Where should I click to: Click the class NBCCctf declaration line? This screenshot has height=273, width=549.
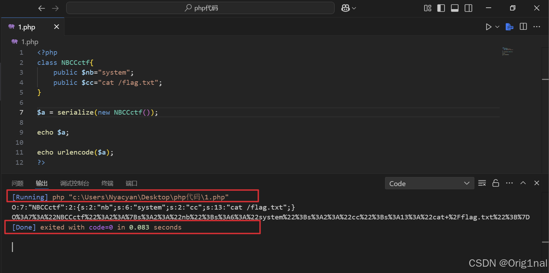pyautogui.click(x=66, y=62)
